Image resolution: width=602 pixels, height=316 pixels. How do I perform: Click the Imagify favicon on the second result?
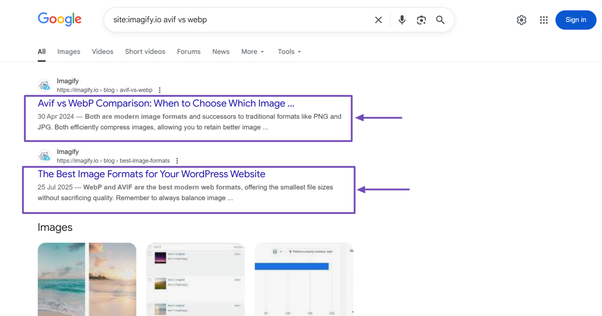pos(44,156)
